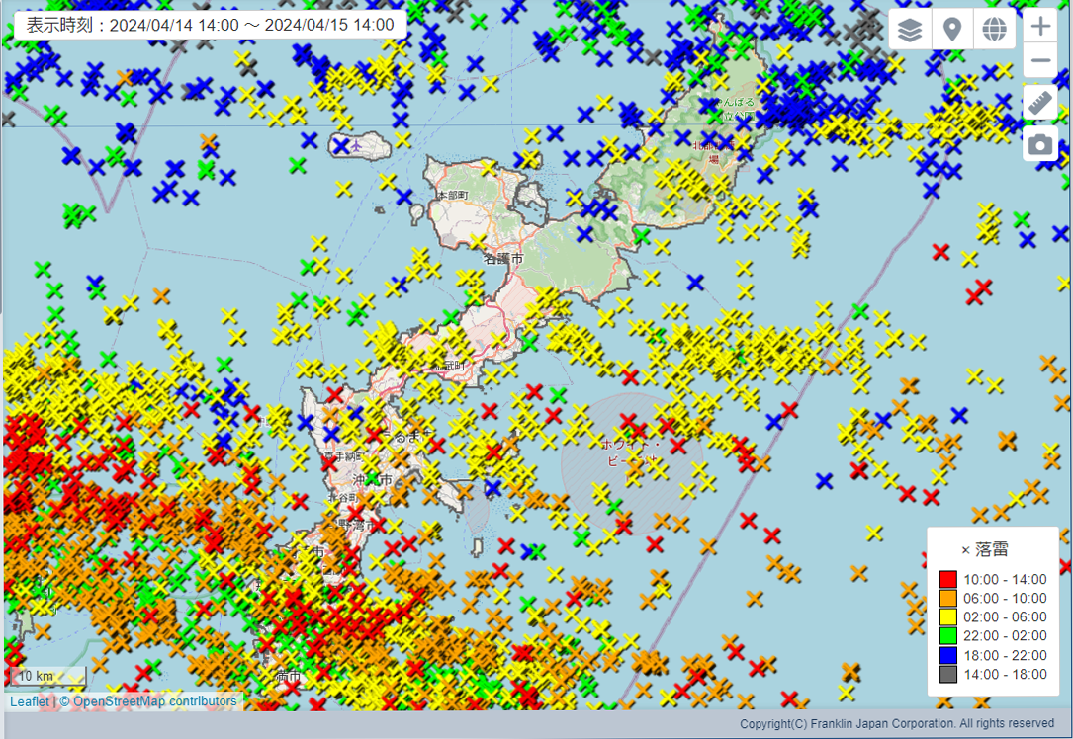
Task: Click the orange 06:00 - 10:00 legend swatch
Action: pos(948,599)
